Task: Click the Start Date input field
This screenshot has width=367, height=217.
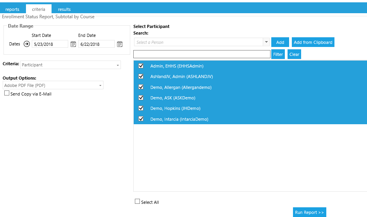Action: (50, 44)
